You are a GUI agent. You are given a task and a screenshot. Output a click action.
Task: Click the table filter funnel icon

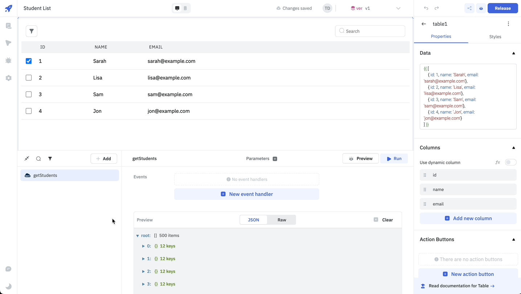click(x=32, y=31)
